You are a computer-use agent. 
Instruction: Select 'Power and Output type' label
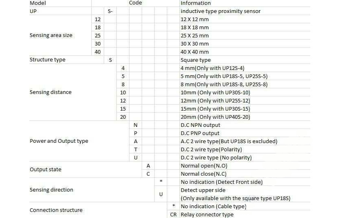[59, 141]
